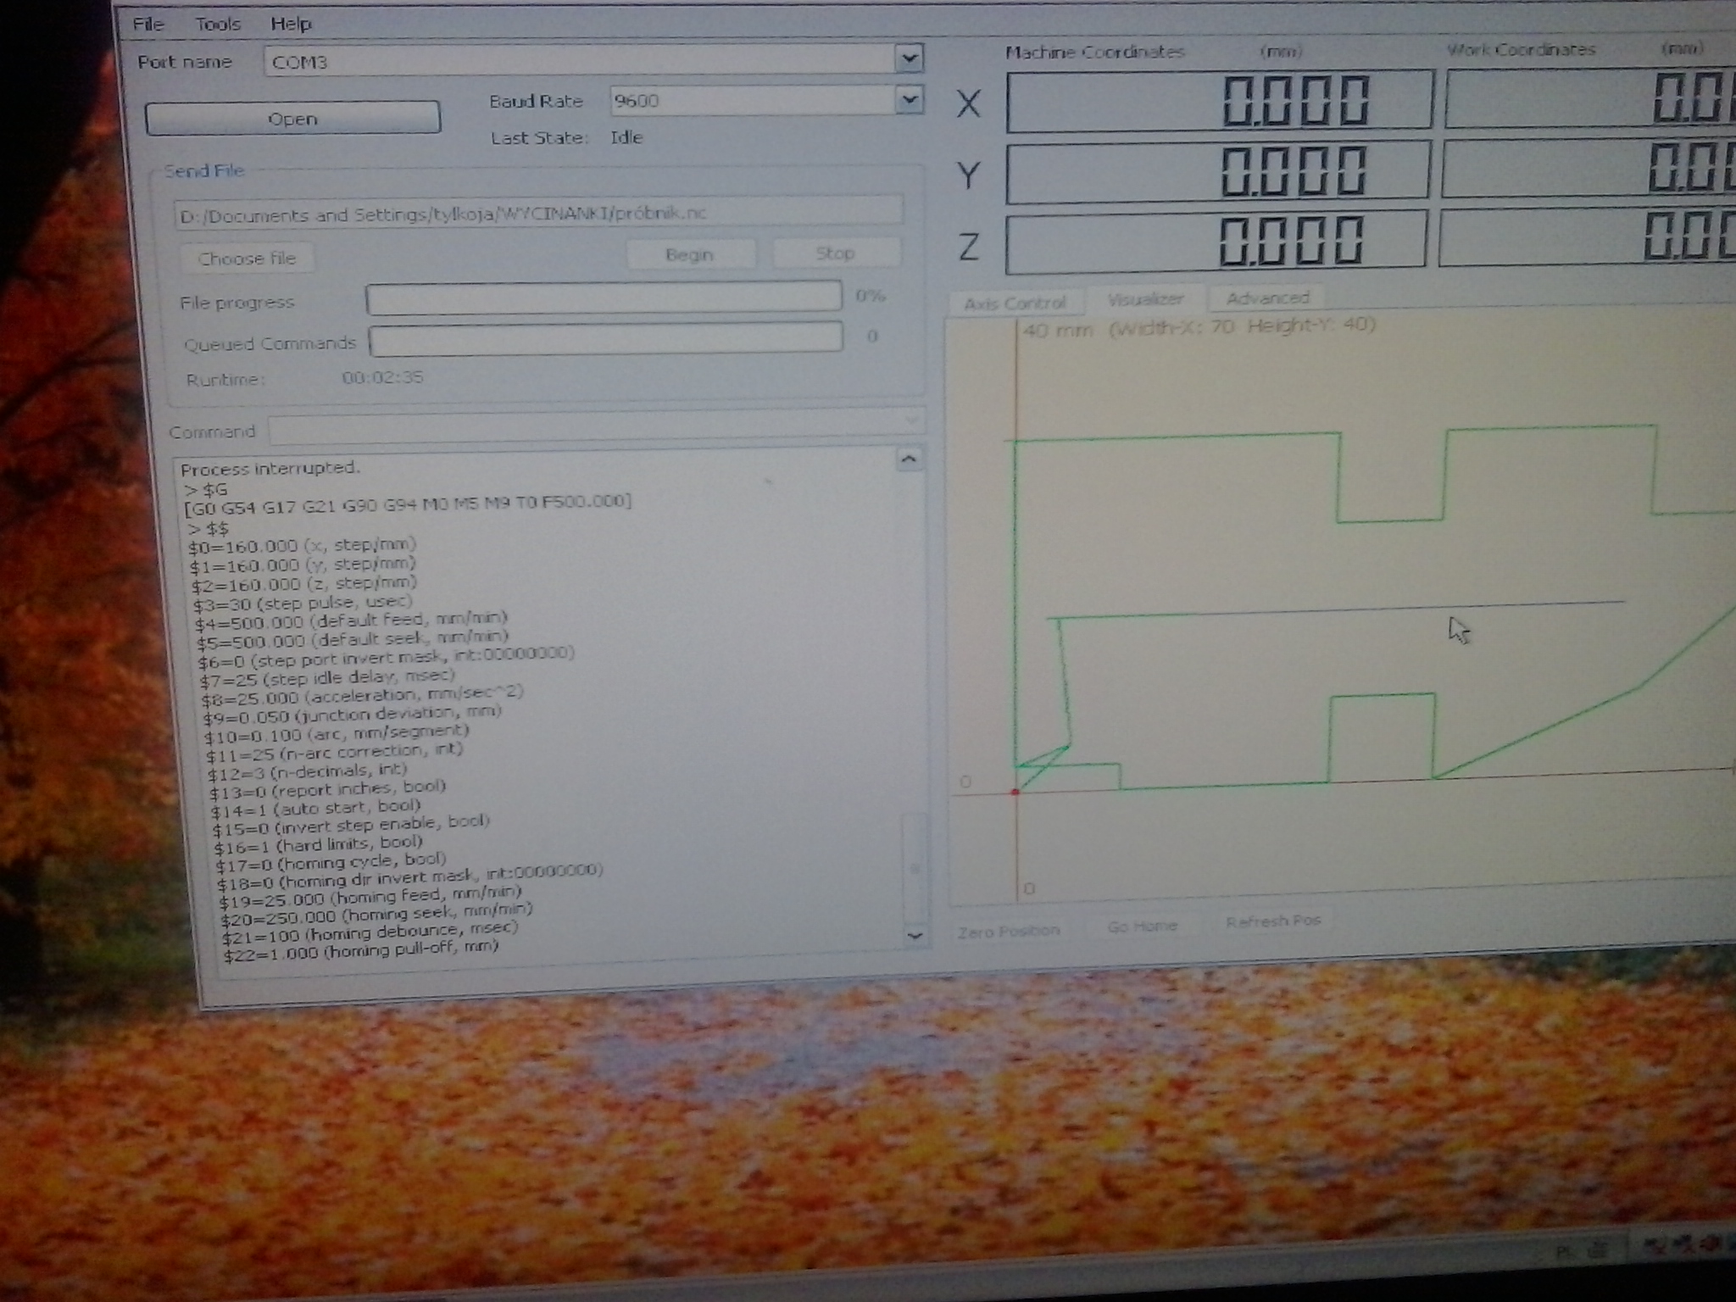This screenshot has height=1302, width=1736.
Task: Click the console scroll-down arrow
Action: coord(914,936)
